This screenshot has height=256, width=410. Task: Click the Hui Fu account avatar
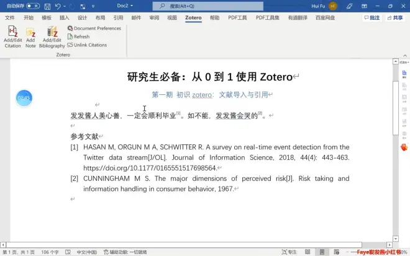pos(333,6)
